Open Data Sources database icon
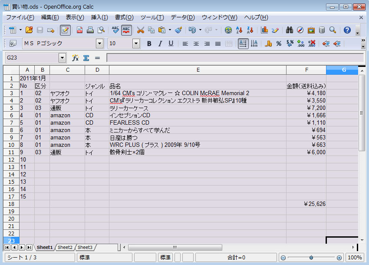This screenshot has height=265, width=369. (x=322, y=30)
